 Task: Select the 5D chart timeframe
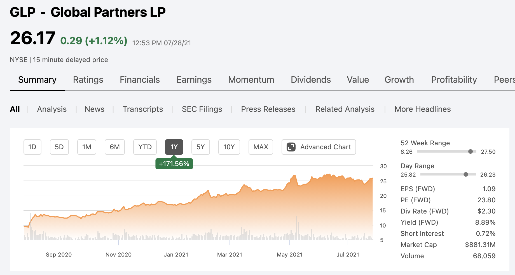tap(59, 147)
